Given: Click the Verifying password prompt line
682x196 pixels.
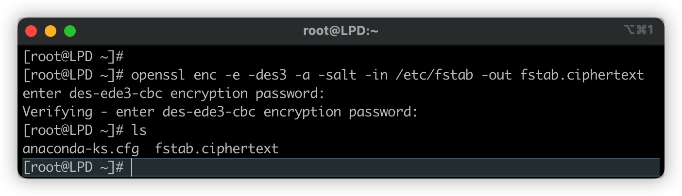Looking at the screenshot, I should point(220,112).
